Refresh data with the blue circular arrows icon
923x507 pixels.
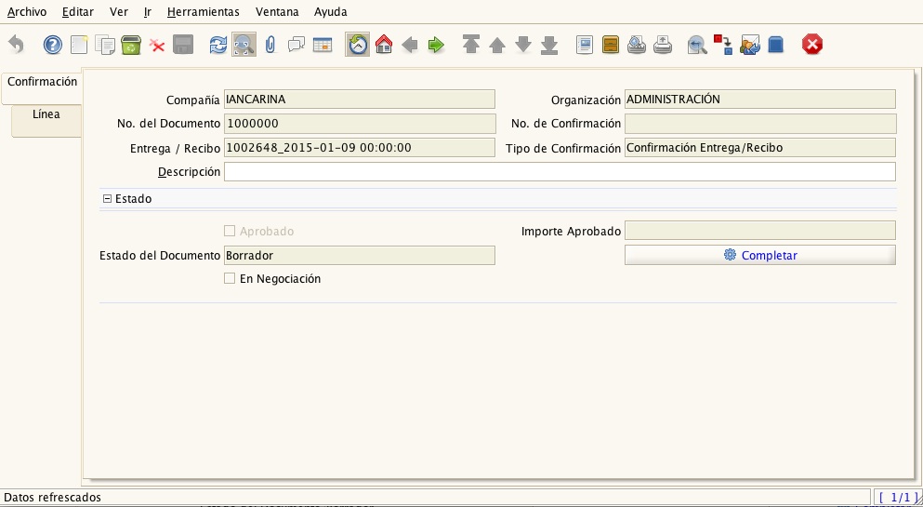[x=218, y=45]
